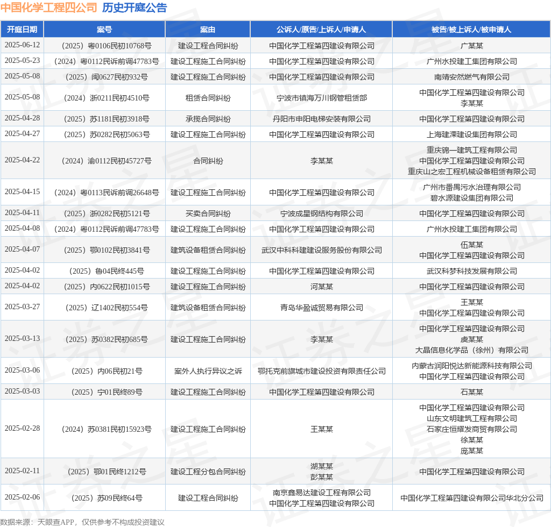551x527 pixels.
Task: Click defendant 内蒙古润阳悦达新能源科技有限公司
Action: 471,366
